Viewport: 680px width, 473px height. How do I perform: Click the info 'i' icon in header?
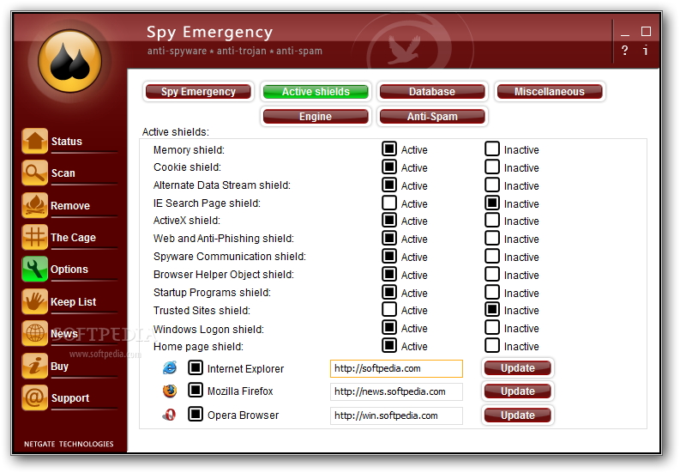(646, 51)
